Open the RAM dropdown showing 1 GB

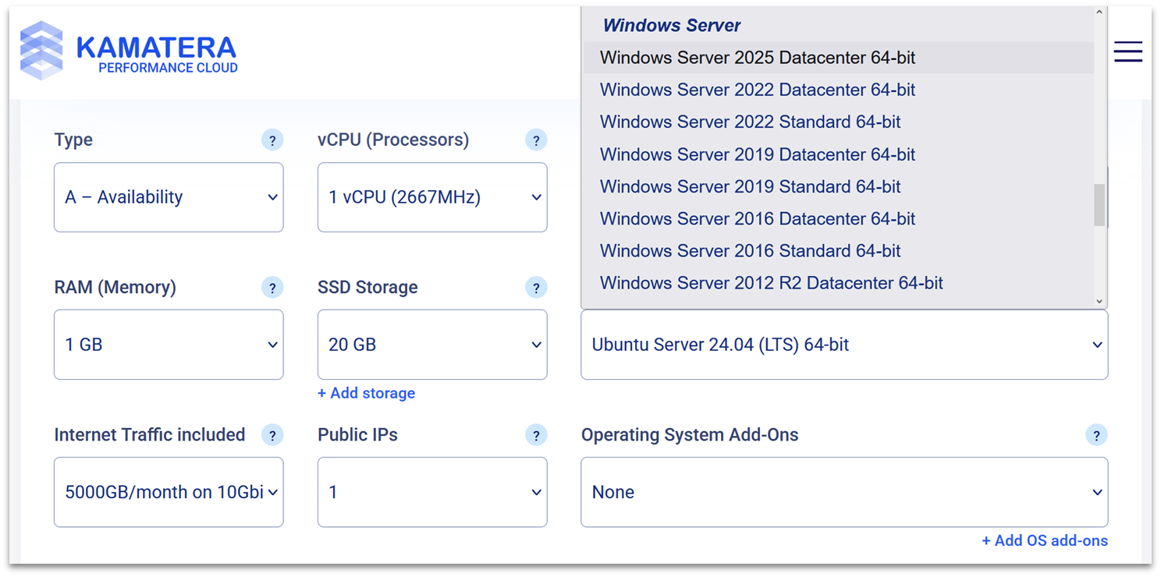169,345
